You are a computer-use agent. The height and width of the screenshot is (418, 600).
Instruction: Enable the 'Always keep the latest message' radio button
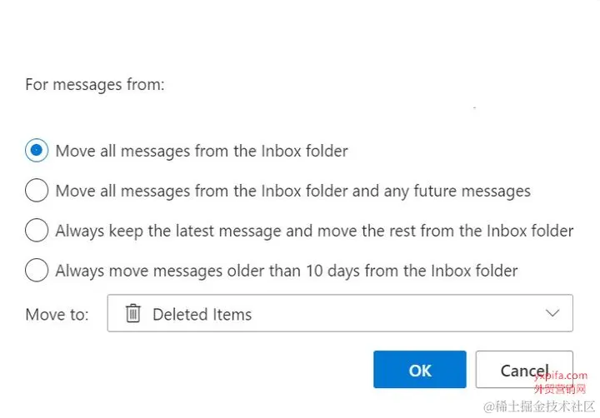coord(37,231)
